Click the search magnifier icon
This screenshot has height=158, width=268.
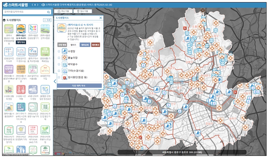[49, 12]
